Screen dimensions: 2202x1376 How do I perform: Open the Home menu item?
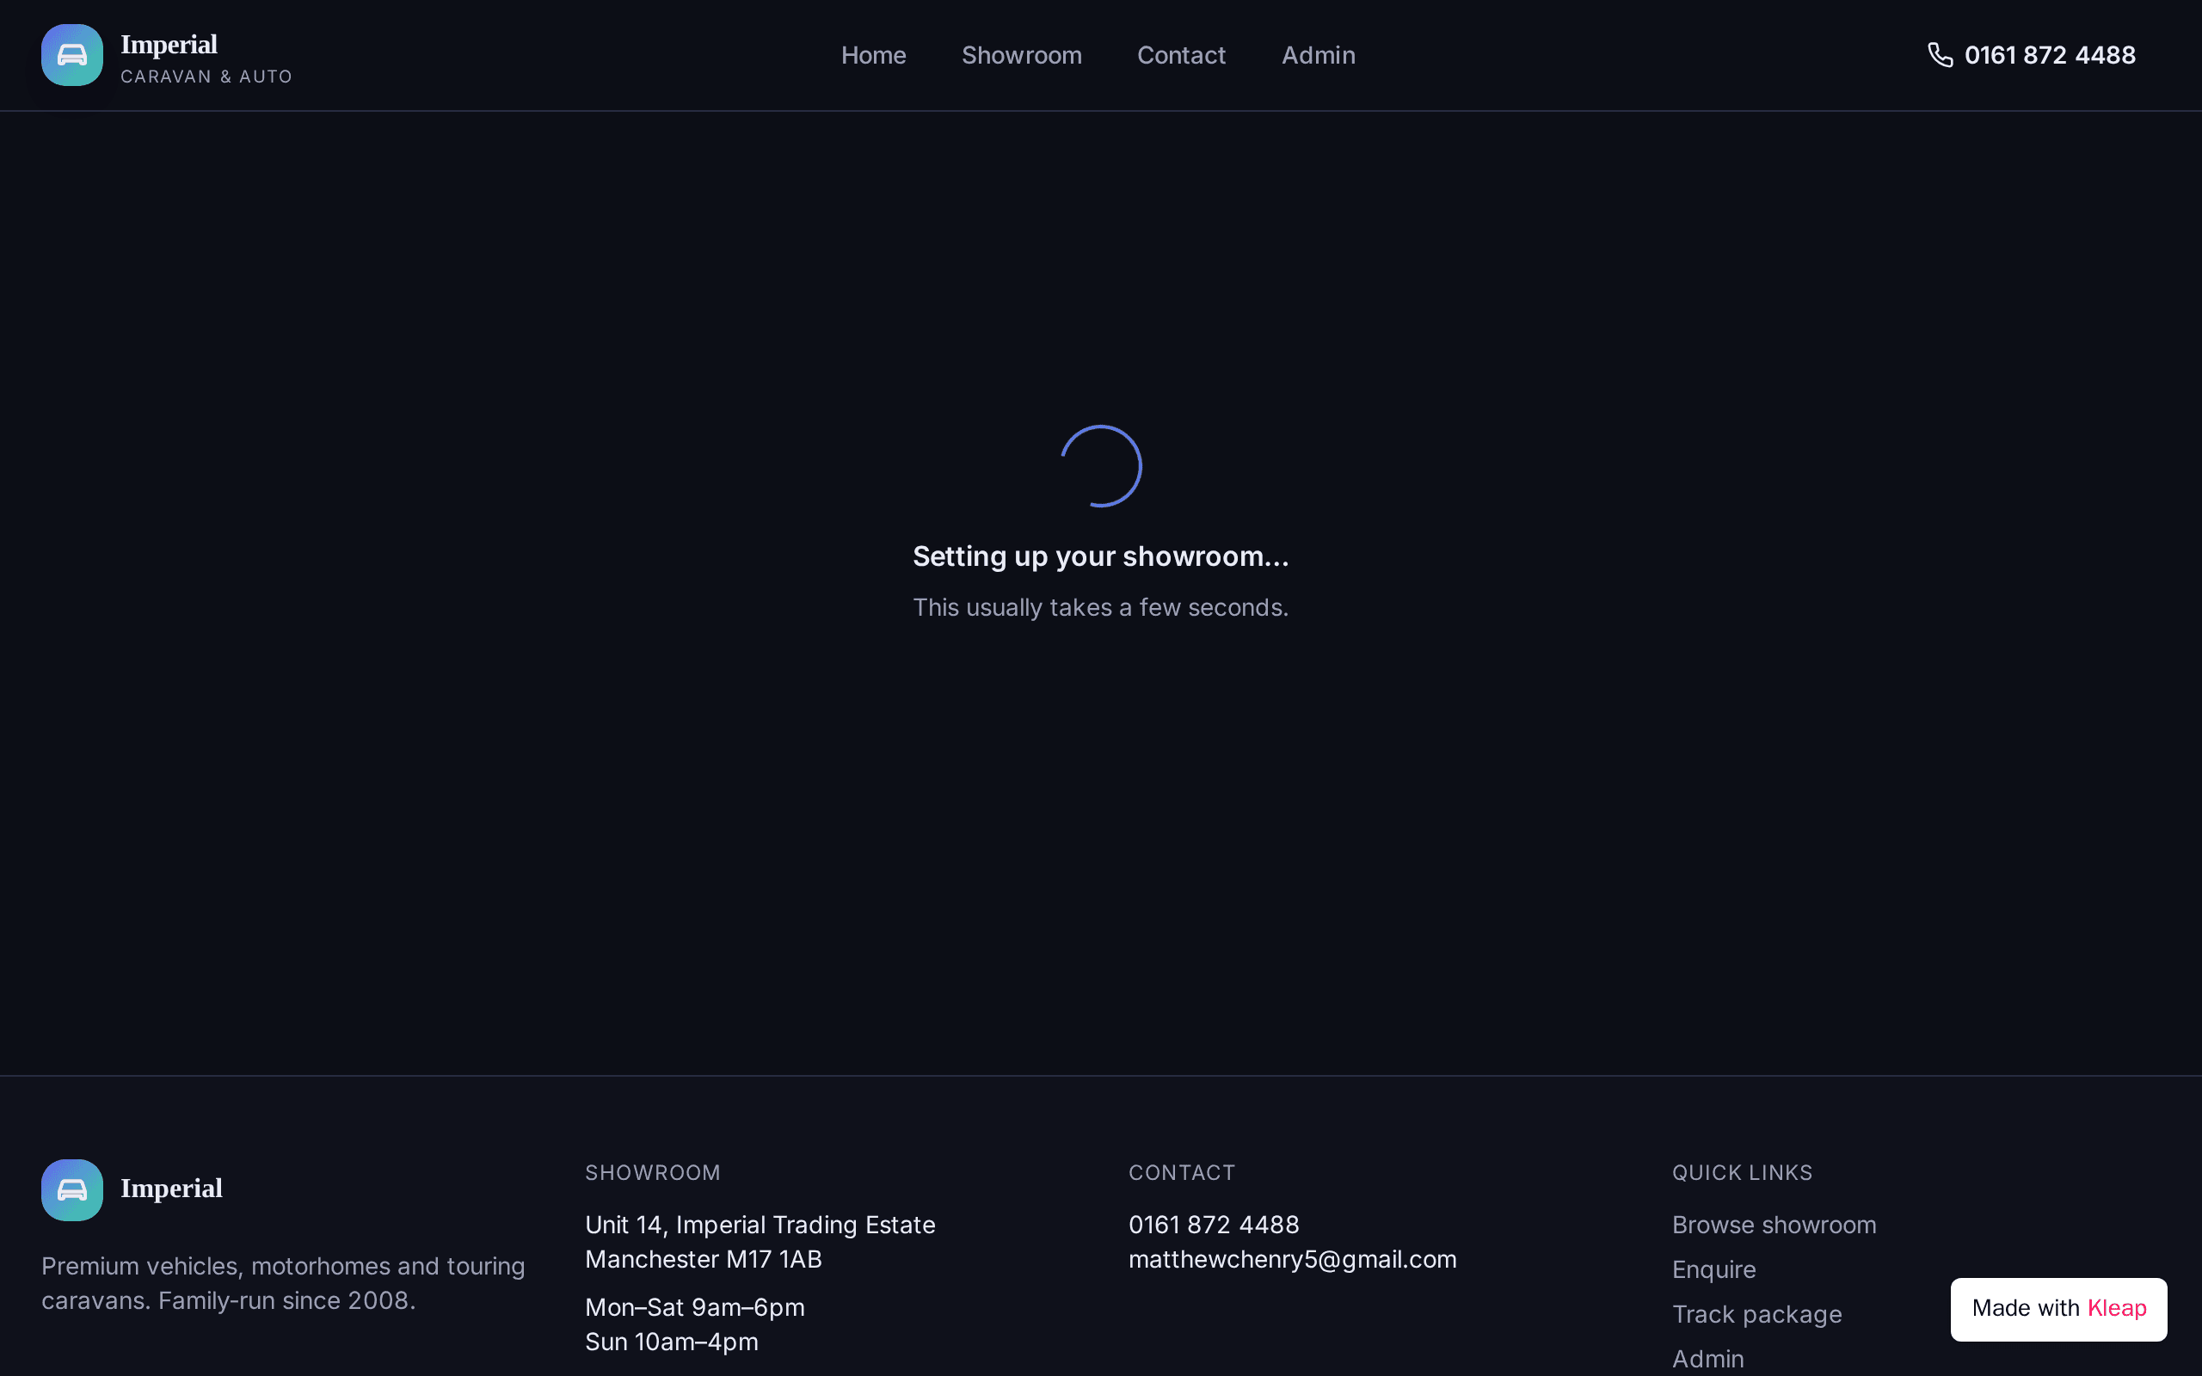874,54
